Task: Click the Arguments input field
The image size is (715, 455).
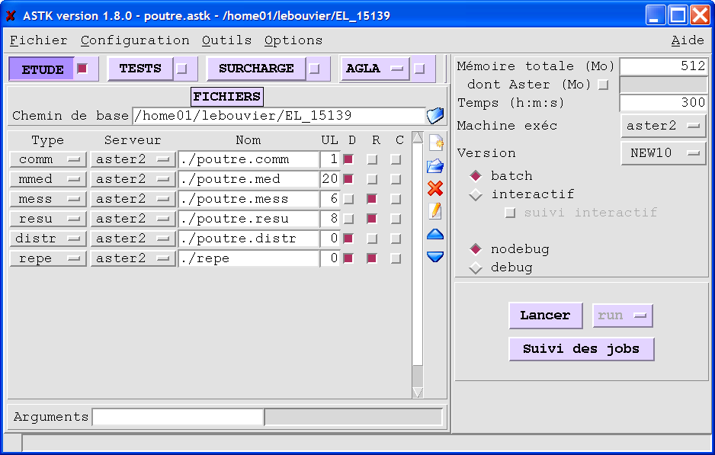Action: pyautogui.click(x=178, y=417)
